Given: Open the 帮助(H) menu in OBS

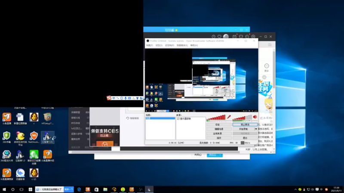Looking at the screenshot, I should (194, 45).
